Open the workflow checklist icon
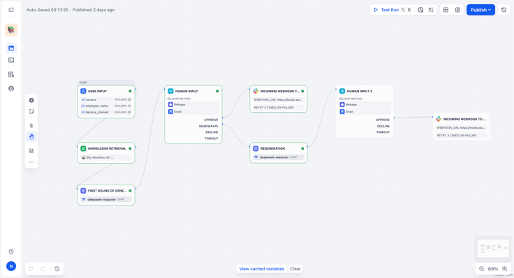Image resolution: width=514 pixels, height=278 pixels. click(x=431, y=10)
